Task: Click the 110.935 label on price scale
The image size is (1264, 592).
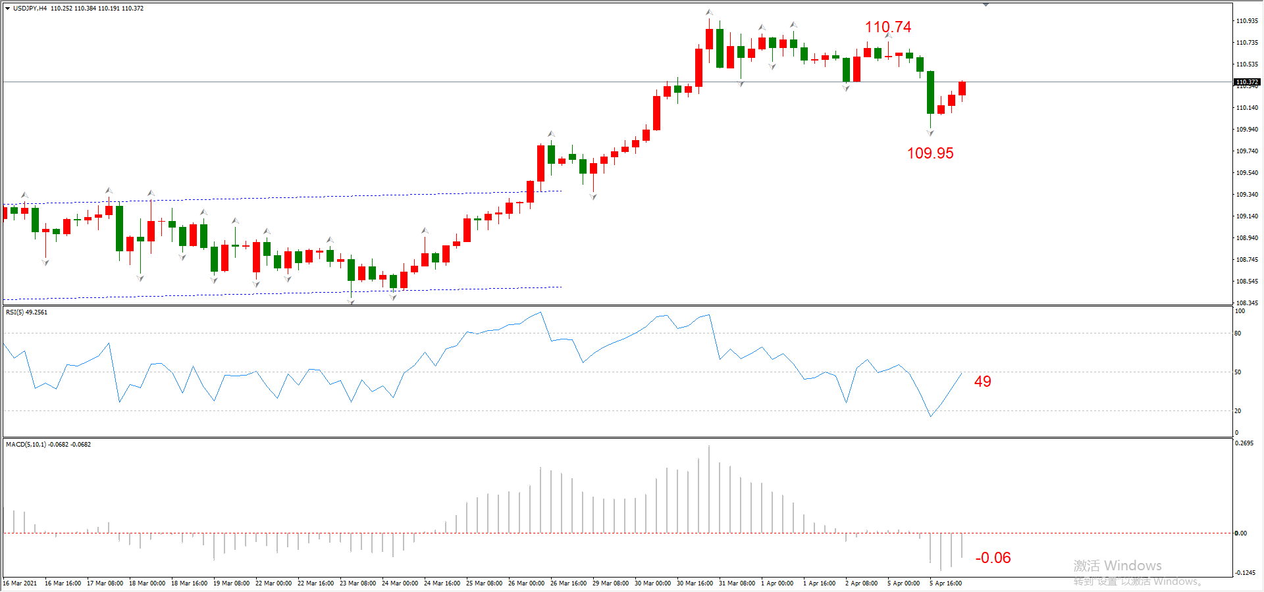Action: 1247,21
